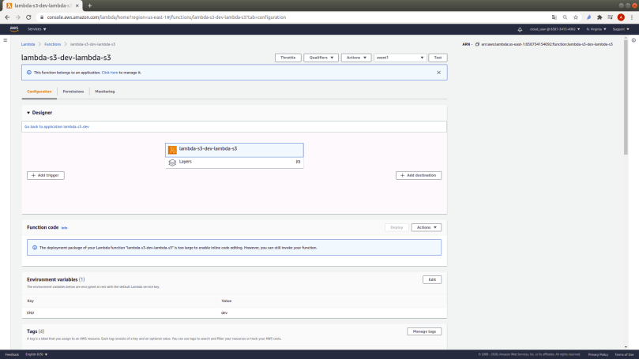This screenshot has width=639, height=359.
Task: Open the Qualifiers dropdown
Action: [x=321, y=58]
